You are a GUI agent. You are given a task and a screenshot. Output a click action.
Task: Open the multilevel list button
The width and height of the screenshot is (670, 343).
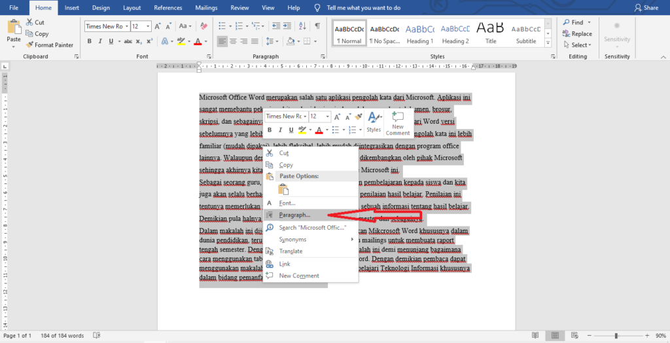(x=256, y=27)
